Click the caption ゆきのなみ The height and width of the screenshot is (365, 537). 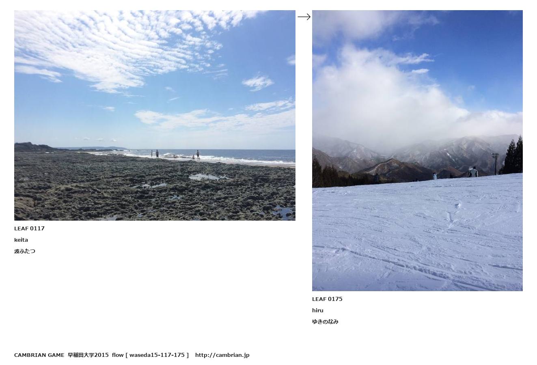coord(325,322)
